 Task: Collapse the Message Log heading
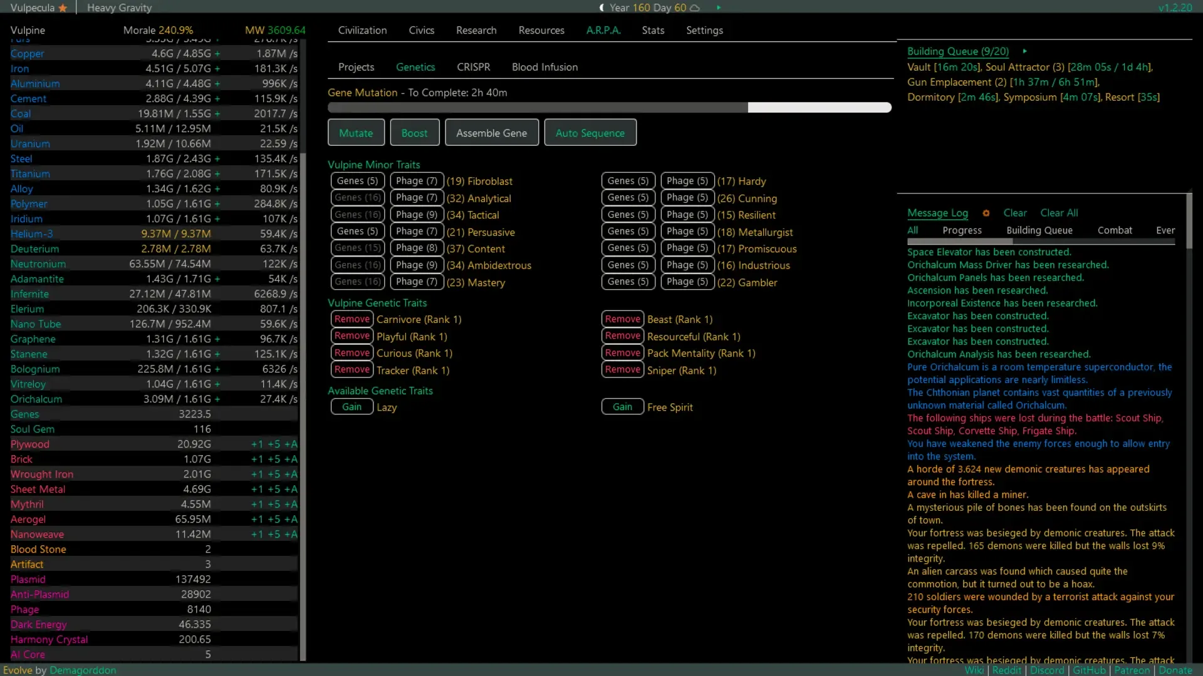coord(937,213)
